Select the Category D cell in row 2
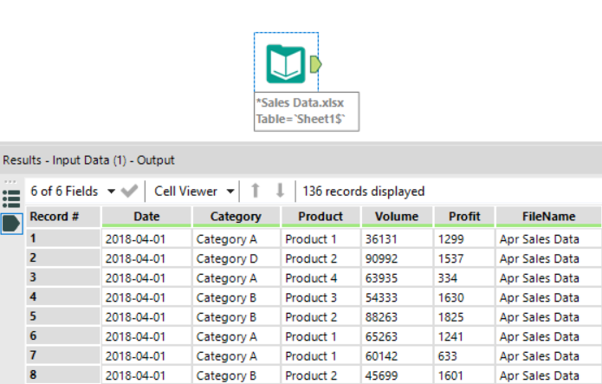Screen dimensions: 602x384 236,258
